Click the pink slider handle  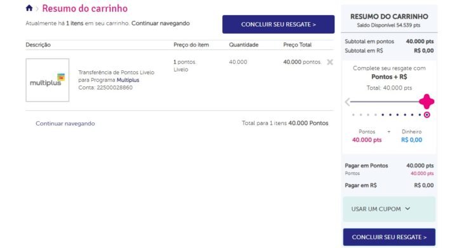coord(427,101)
